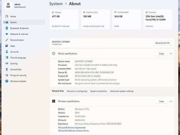This screenshot has height=135, width=180.
Task: Click the Installed RAM 16.0 GB card
Action: tap(127, 19)
